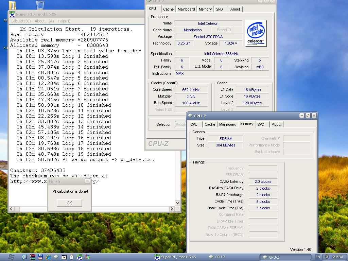Click the window-with-gear quick launch icon
Screen dimensions: 348x261
(x=64, y=257)
